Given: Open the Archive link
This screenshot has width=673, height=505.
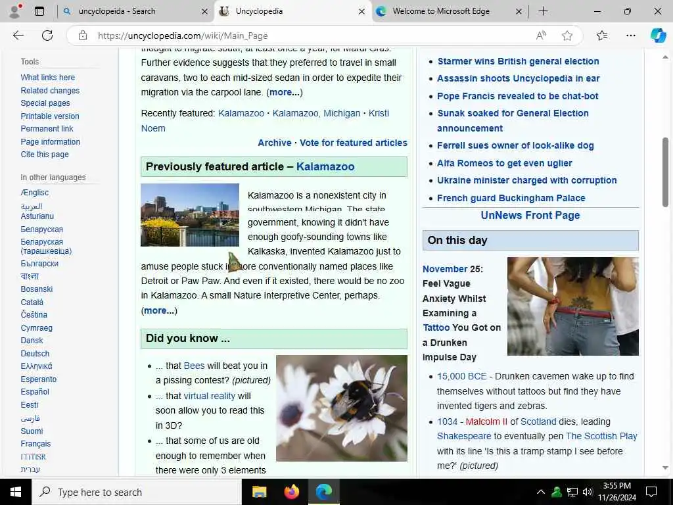Looking at the screenshot, I should [274, 143].
